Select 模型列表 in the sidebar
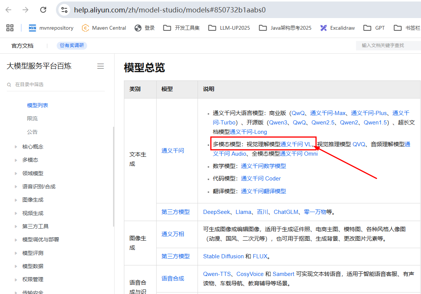This screenshot has height=294, width=421. pos(38,105)
